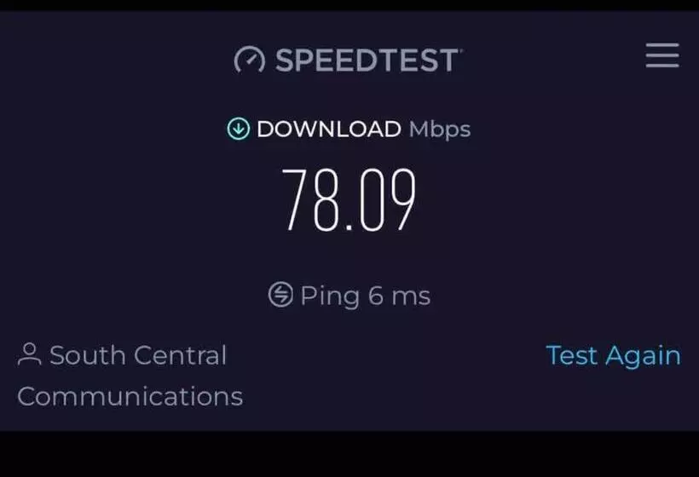Click the 78.09 download result

pyautogui.click(x=349, y=199)
